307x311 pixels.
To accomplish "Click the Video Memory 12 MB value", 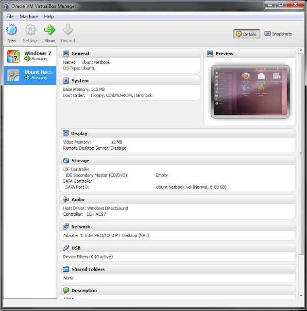I will click(117, 142).
